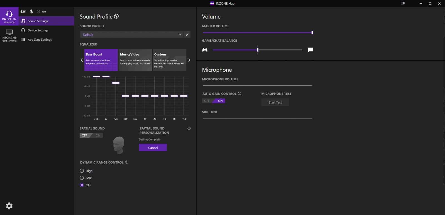Screen dimensions: 445x215
Task: Click the Sidetone slider
Action: pos(258,118)
